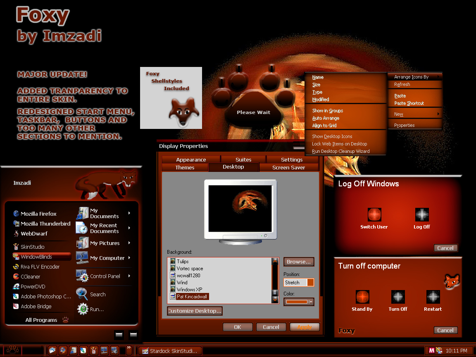
Task: Cancel the Turn off computer dialog
Action: pyautogui.click(x=445, y=330)
